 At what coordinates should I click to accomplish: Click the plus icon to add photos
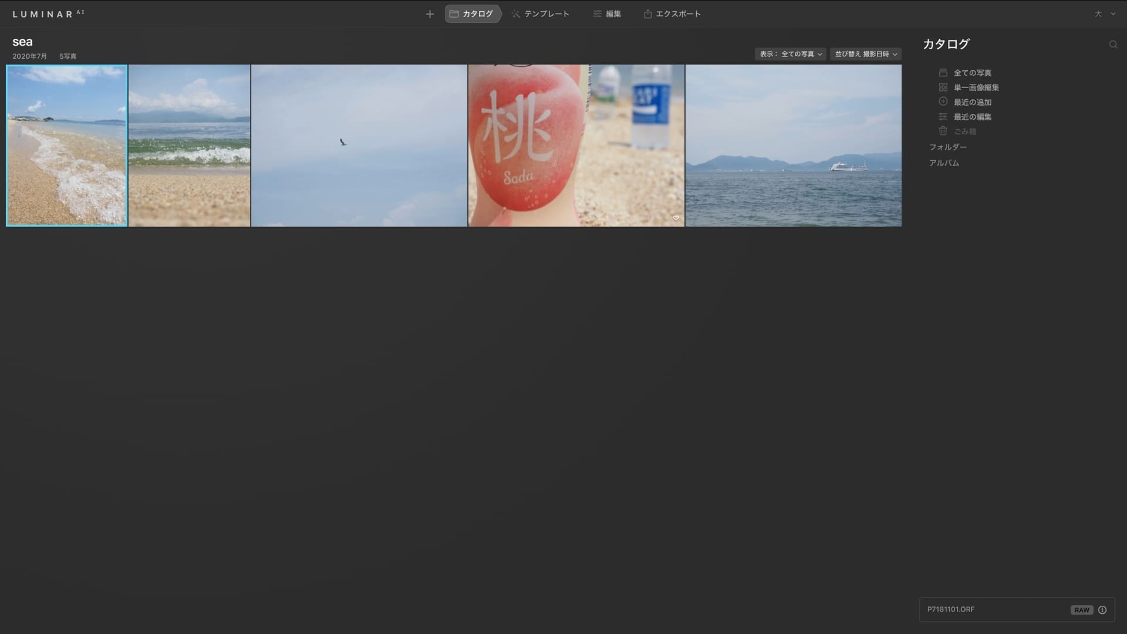(x=430, y=14)
